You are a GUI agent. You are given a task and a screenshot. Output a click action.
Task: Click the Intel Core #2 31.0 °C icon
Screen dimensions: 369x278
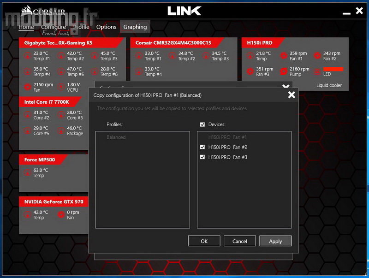pyautogui.click(x=28, y=115)
